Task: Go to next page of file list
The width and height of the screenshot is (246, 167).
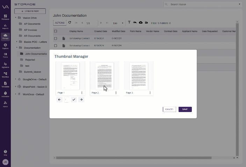Action: pyautogui.click(x=101, y=23)
